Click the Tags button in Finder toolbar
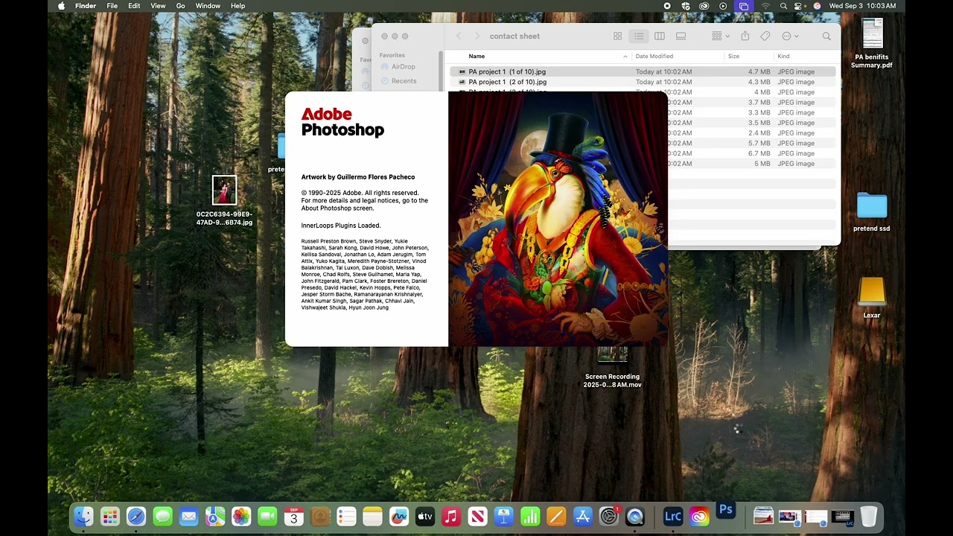Image resolution: width=953 pixels, height=536 pixels. [x=765, y=36]
